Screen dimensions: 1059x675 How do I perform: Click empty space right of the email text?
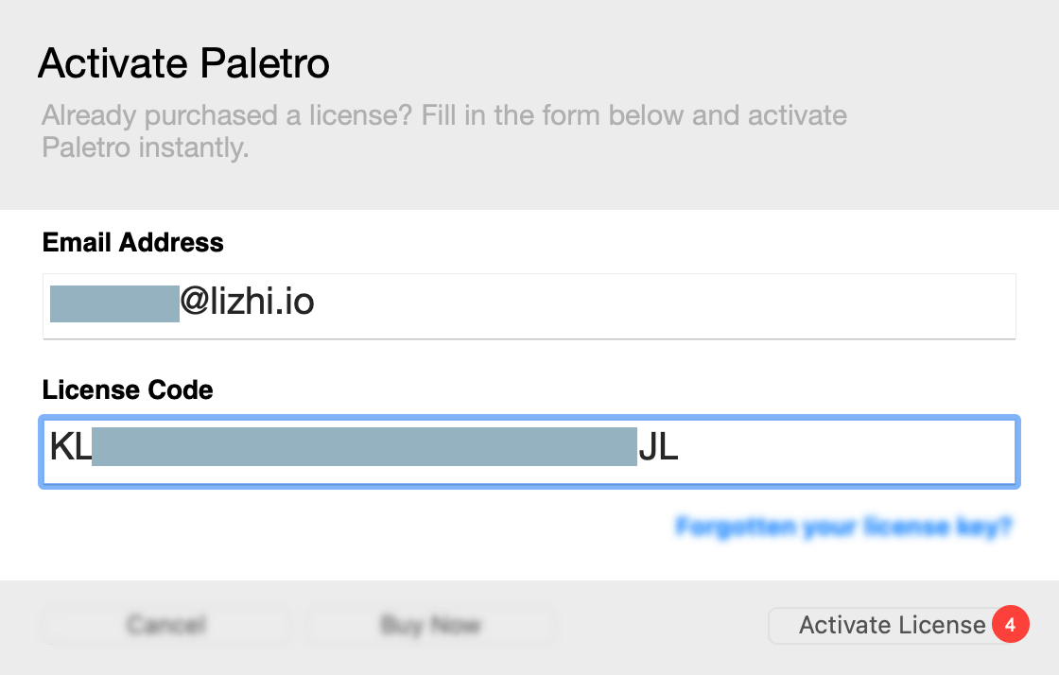[662, 305]
